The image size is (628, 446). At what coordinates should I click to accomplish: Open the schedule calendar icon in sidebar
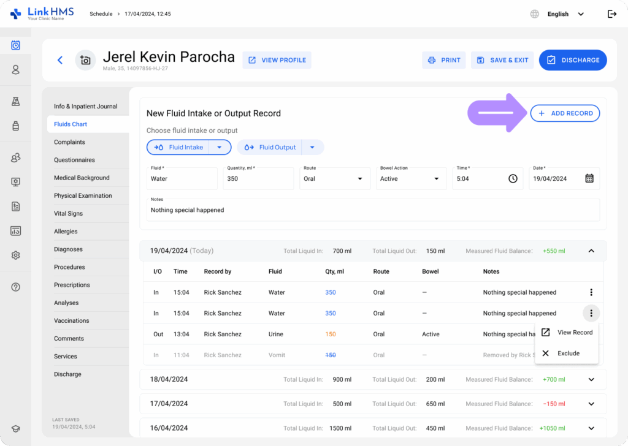point(16,45)
